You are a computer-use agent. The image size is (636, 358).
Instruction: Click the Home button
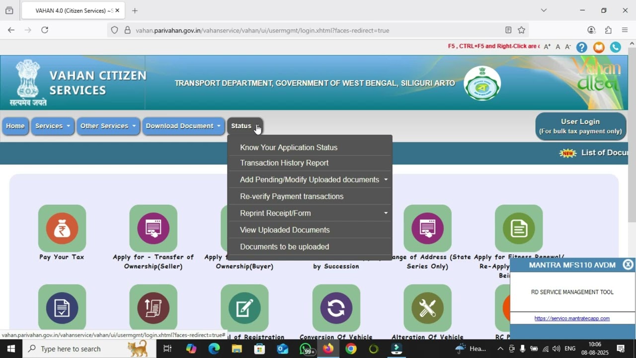(x=15, y=126)
